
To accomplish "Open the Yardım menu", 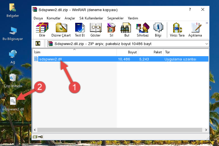I will pos(133,18).
